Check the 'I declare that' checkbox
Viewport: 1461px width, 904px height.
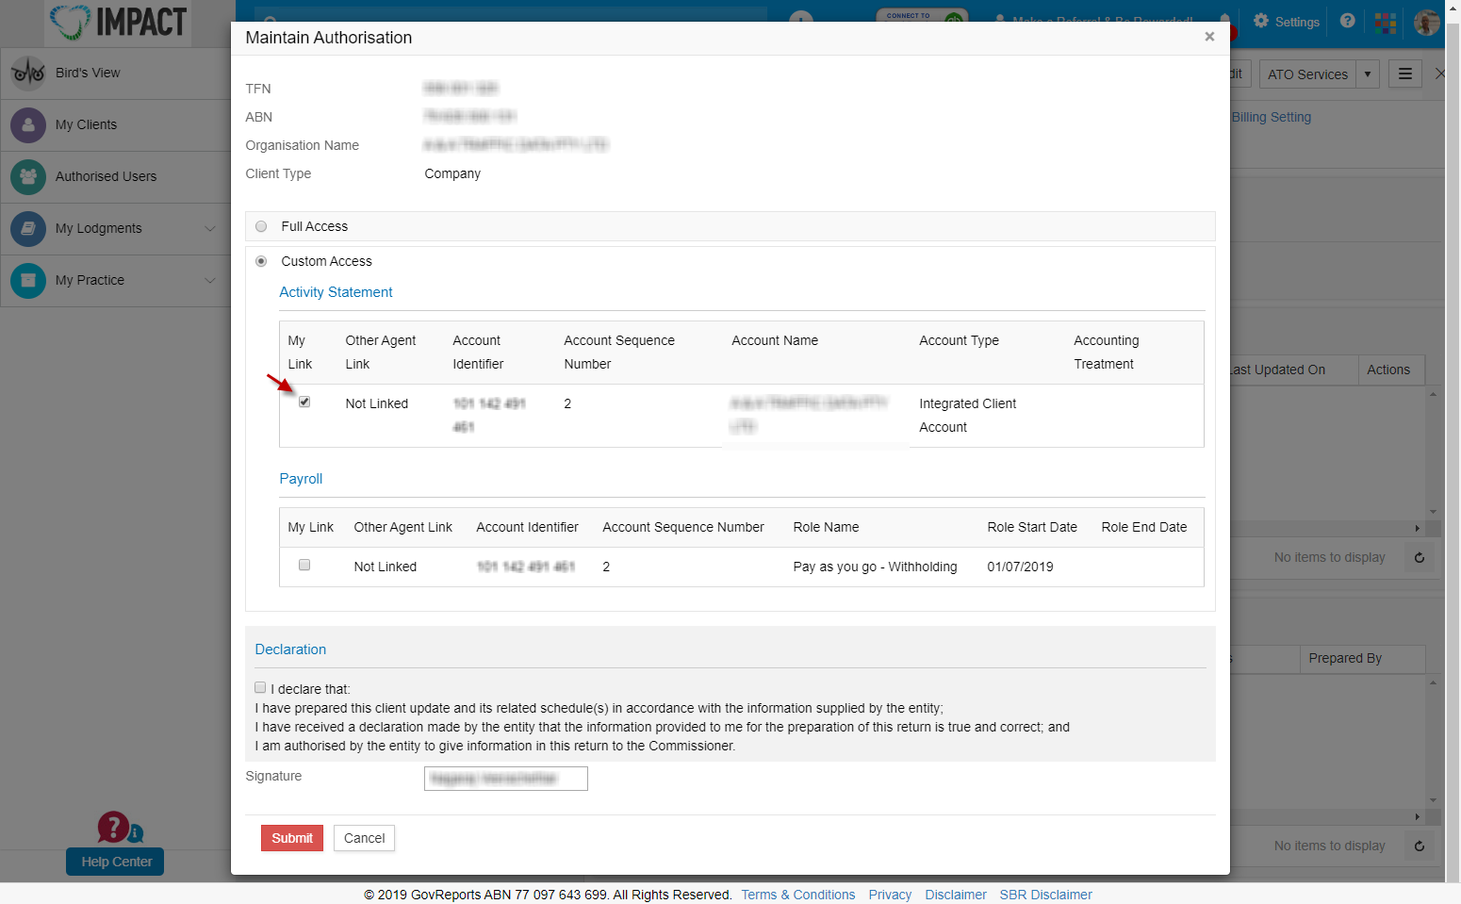260,687
